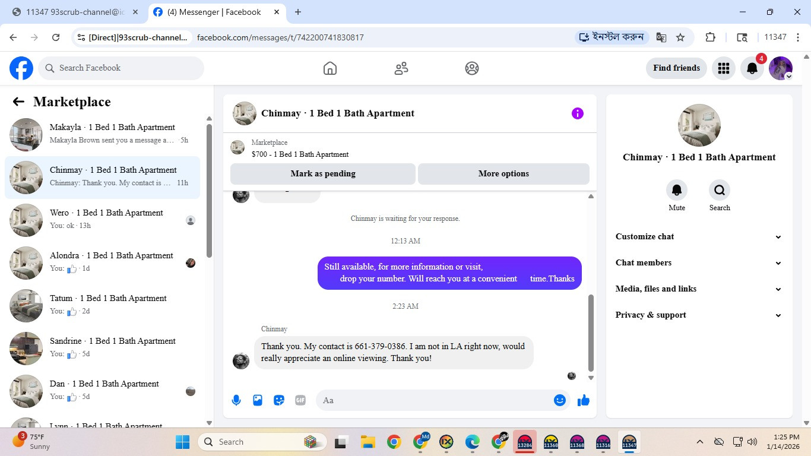Click the Find friends button
Image resolution: width=811 pixels, height=456 pixels.
[x=676, y=68]
